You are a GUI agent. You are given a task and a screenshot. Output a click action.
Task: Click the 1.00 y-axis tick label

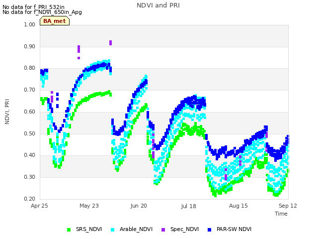point(30,24)
